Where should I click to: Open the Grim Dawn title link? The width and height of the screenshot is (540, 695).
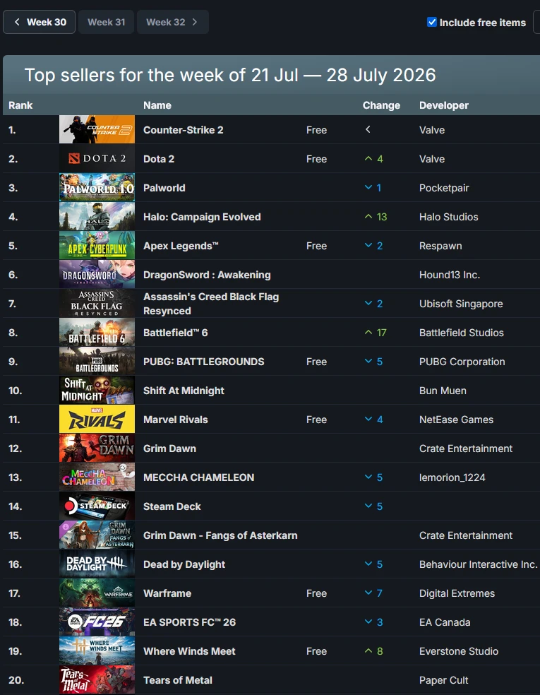pos(169,449)
